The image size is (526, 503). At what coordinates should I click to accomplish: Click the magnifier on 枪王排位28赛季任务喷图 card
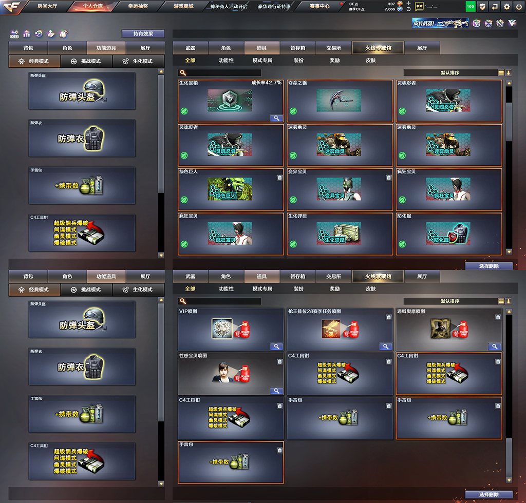[x=386, y=346]
